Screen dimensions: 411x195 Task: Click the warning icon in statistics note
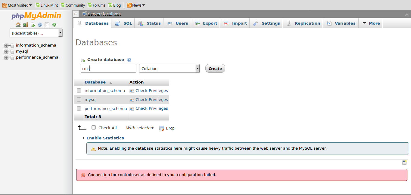93,148
